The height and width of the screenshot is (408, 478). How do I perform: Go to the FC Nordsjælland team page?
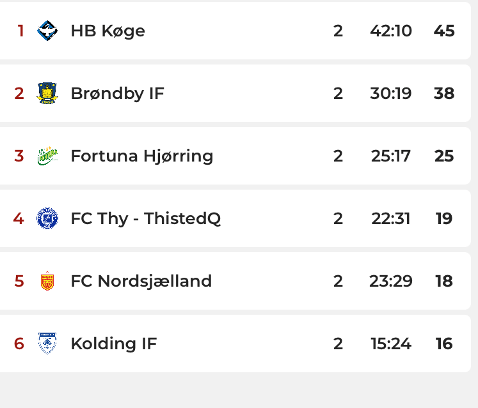(141, 281)
